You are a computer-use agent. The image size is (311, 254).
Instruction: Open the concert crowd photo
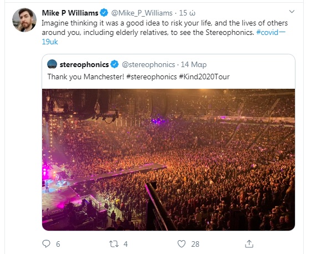[169, 160]
